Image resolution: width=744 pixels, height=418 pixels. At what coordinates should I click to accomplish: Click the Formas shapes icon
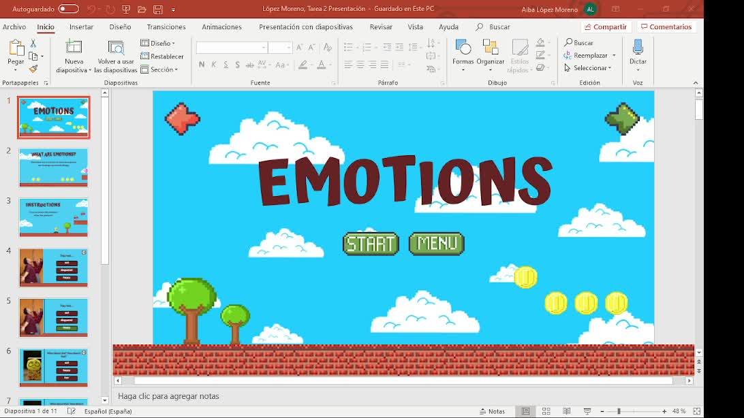tap(463, 48)
